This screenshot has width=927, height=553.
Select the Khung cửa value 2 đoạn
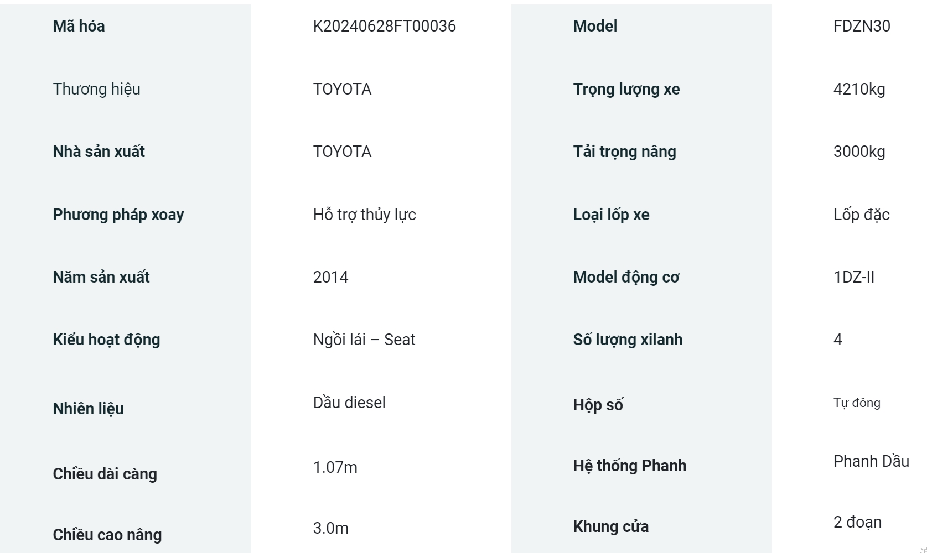click(x=858, y=522)
